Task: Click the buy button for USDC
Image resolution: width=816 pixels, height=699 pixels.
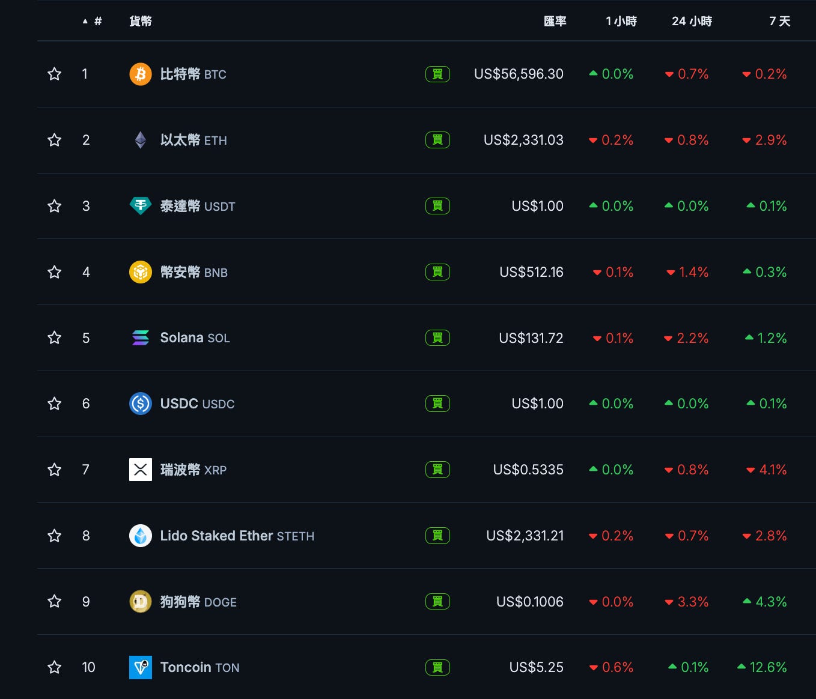Action: pos(437,404)
